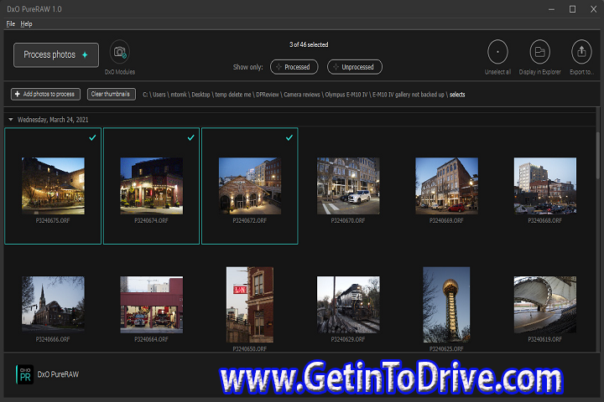Click the 'selects' folder in path
This screenshot has height=402, width=604.
tap(457, 95)
